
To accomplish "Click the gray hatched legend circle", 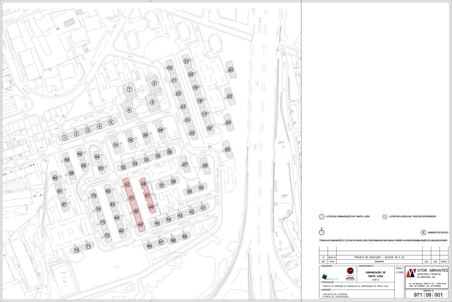I will (321, 217).
